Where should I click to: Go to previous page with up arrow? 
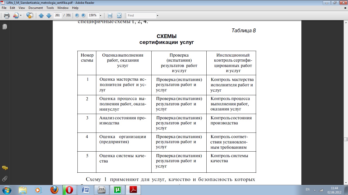(x=41, y=15)
